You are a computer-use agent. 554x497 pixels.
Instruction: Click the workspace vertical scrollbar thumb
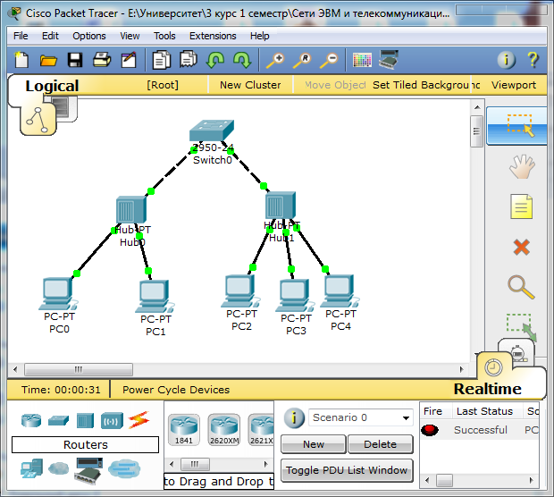point(476,131)
